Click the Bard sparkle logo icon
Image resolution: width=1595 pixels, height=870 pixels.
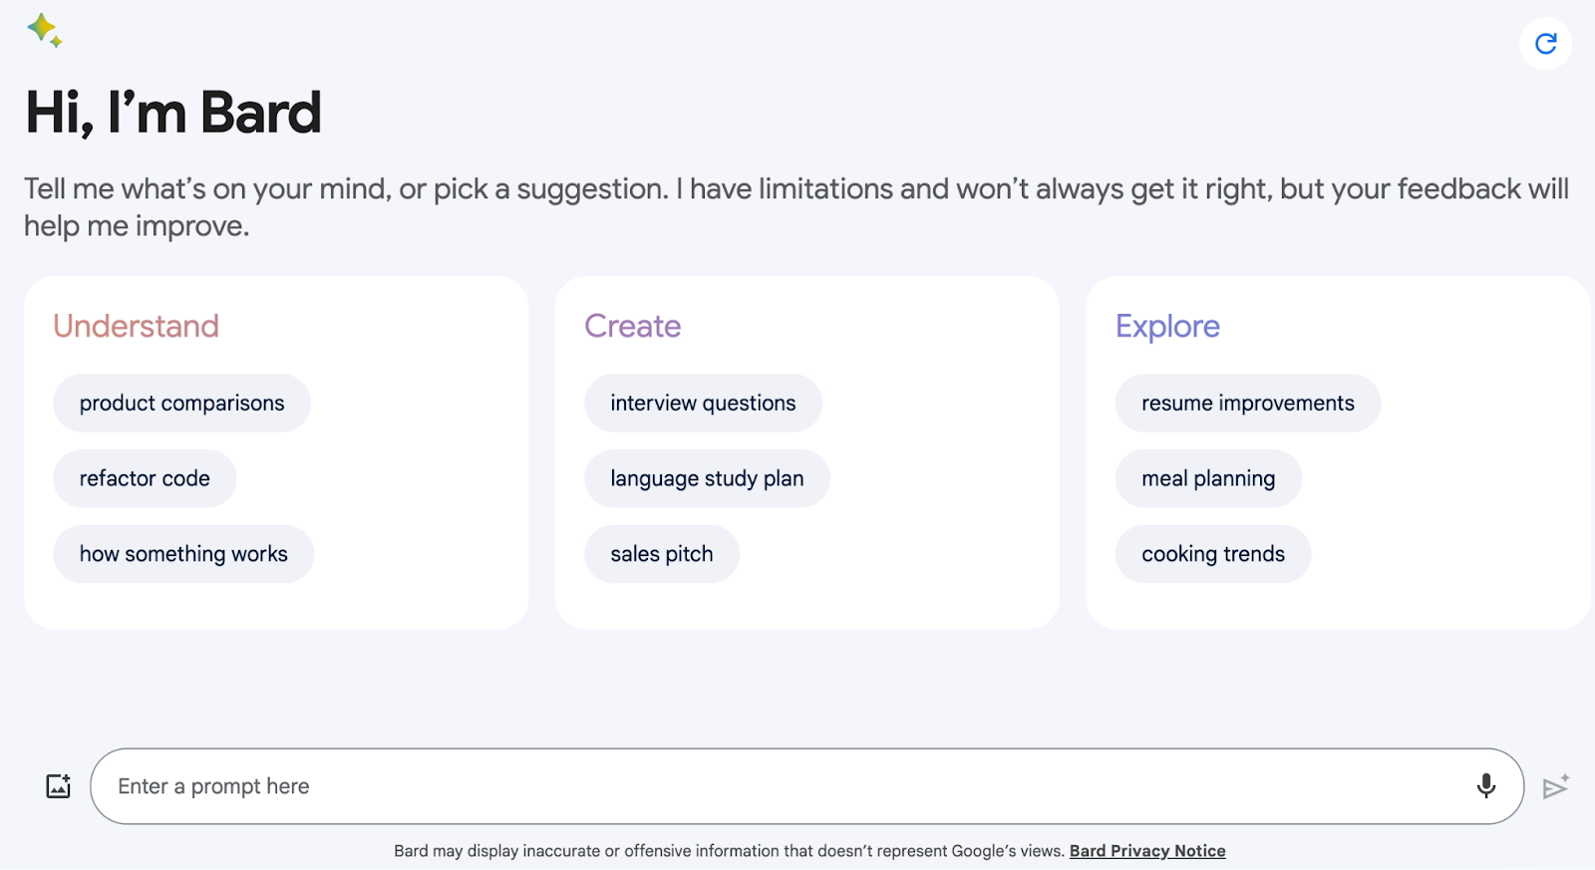pyautogui.click(x=44, y=30)
